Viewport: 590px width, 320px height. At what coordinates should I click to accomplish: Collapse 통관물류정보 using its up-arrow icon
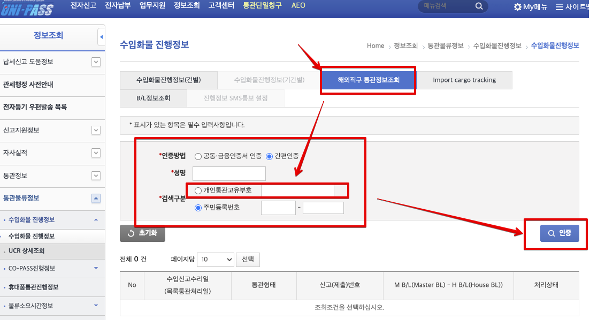(96, 199)
